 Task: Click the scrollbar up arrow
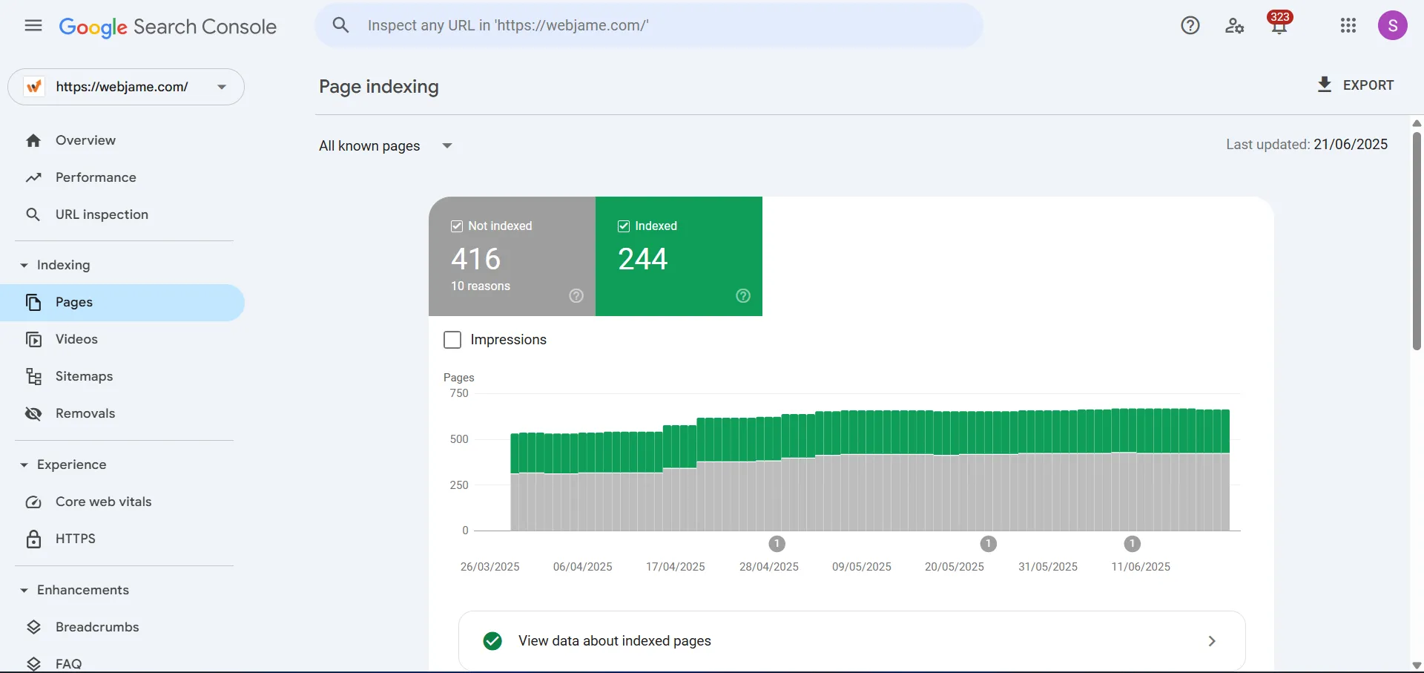1417,123
